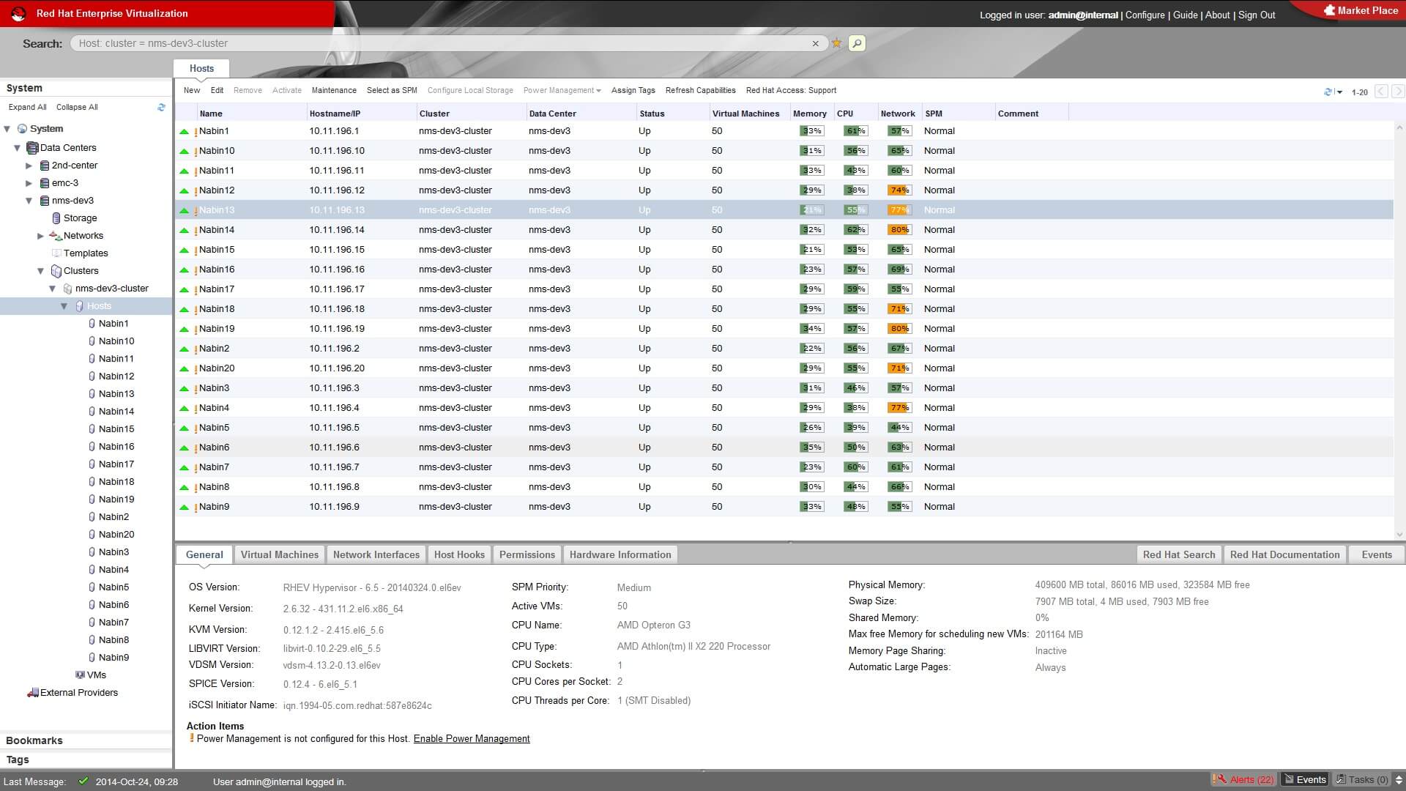Click the Nabin1 host icon in tree
1406x791 pixels.
[92, 324]
